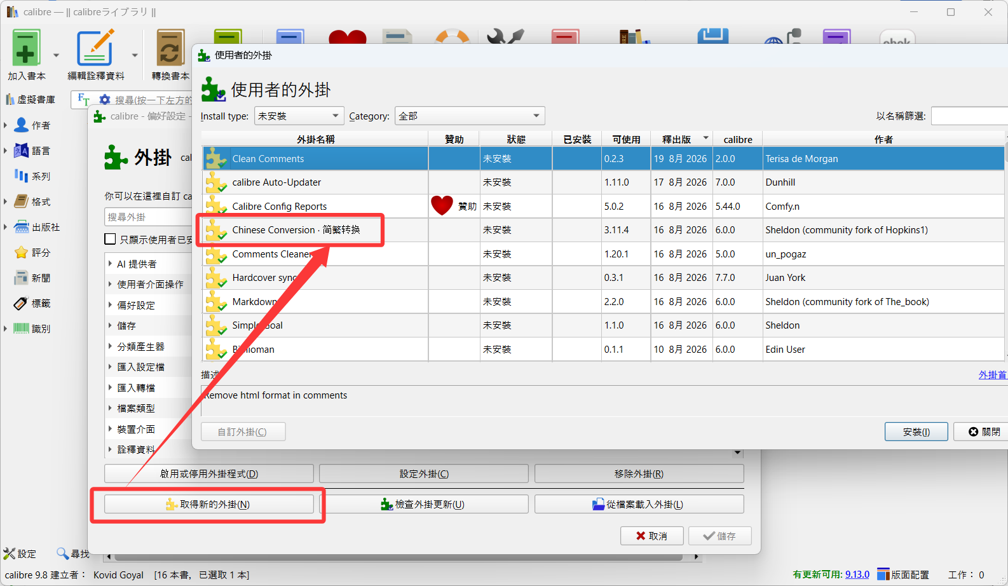This screenshot has width=1008, height=586.
Task: Expand the AI 提供者 plugin group
Action: 110,264
